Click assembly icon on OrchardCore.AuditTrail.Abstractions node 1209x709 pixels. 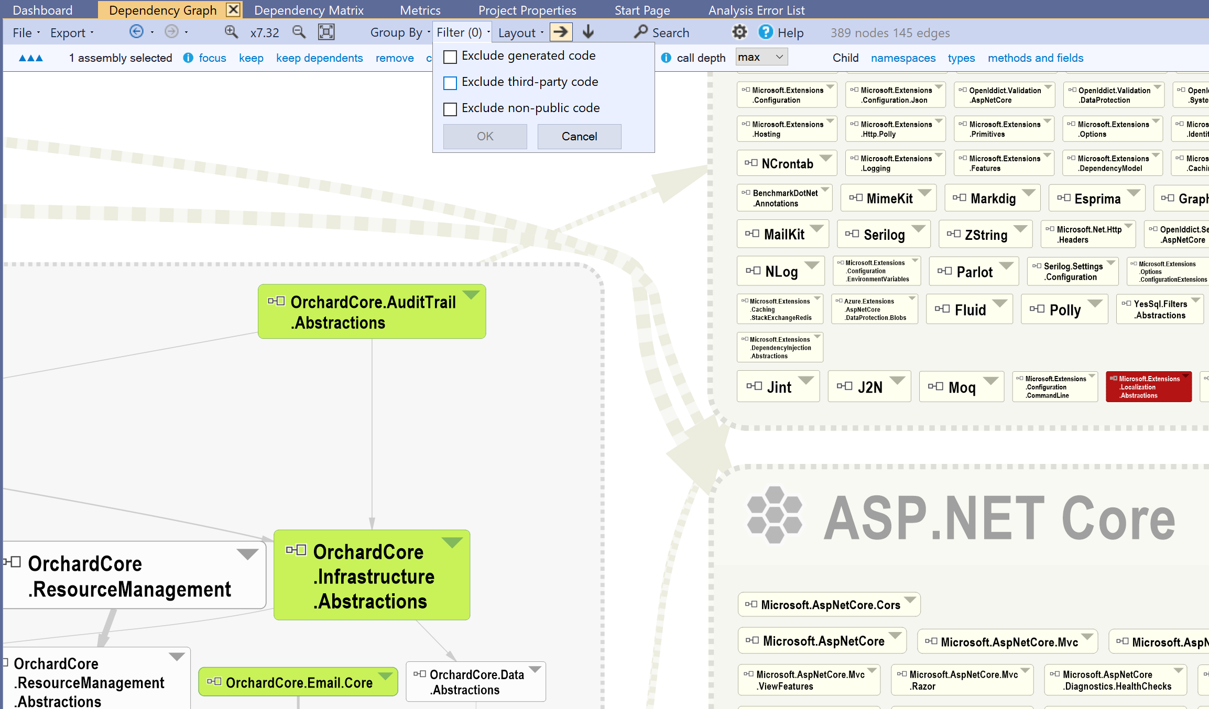pos(276,301)
